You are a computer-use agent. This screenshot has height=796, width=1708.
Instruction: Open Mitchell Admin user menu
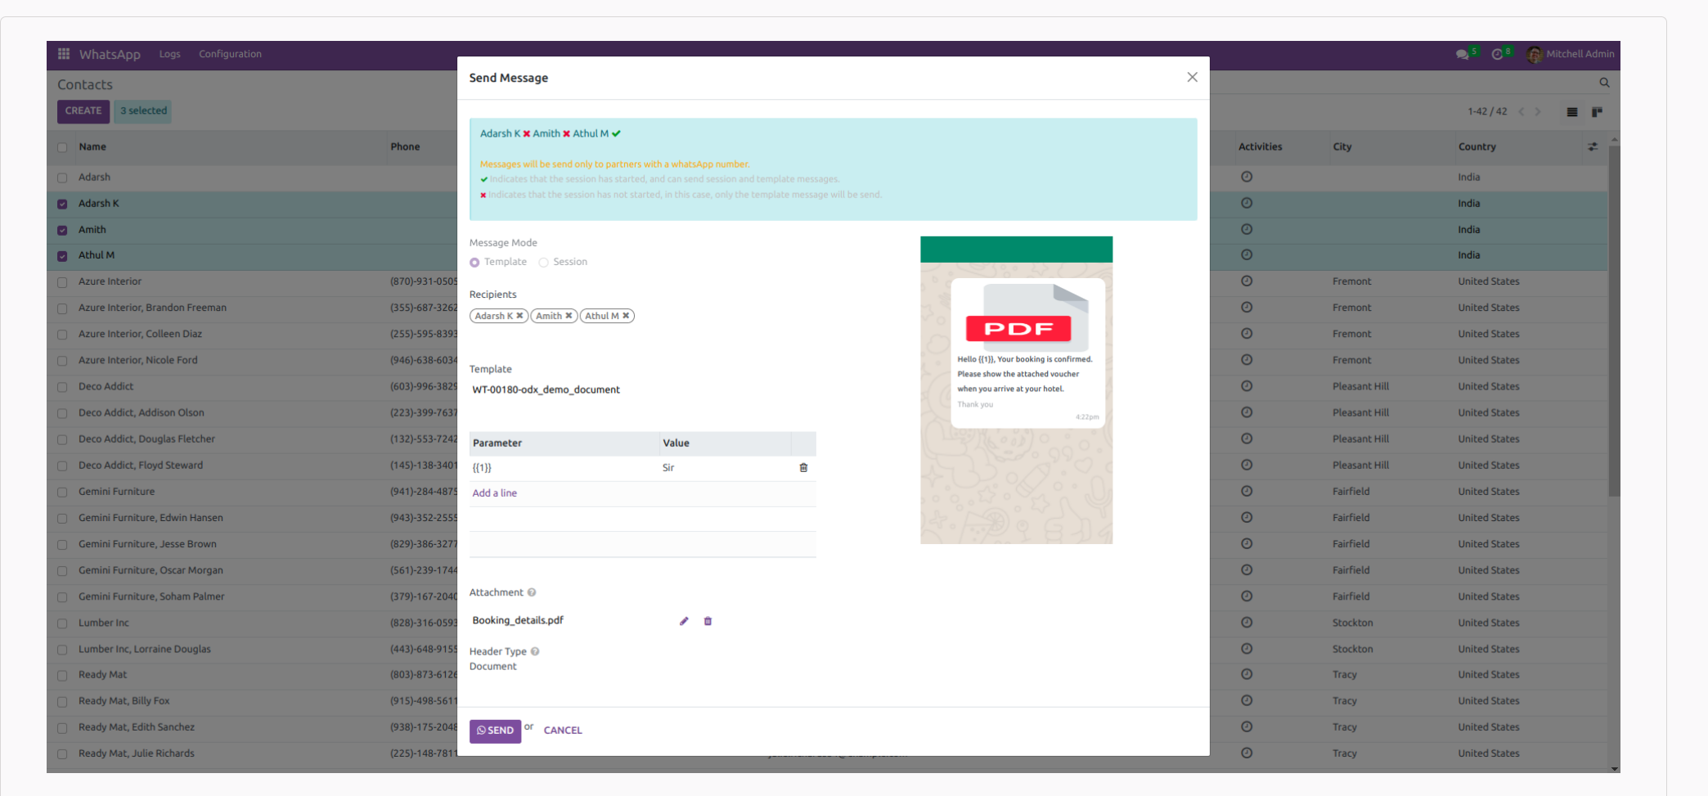pyautogui.click(x=1571, y=54)
